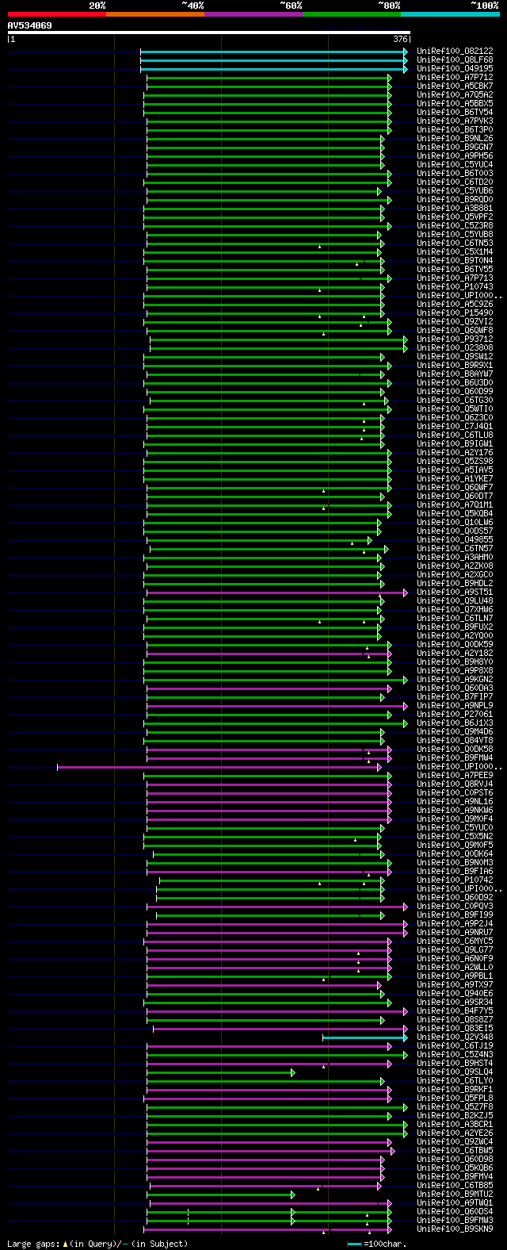Select label UniRef100_A9NRU7
The width and height of the screenshot is (507, 1250).
click(455, 932)
